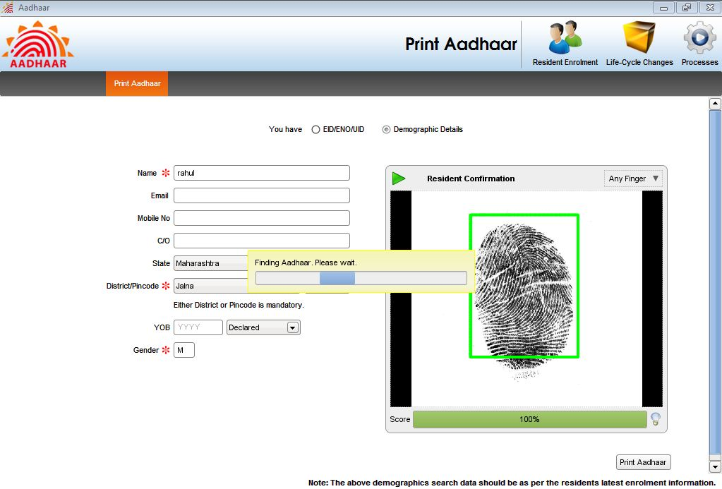Image resolution: width=722 pixels, height=489 pixels.
Task: Select EID/ENO/UID radio option
Action: pos(315,129)
